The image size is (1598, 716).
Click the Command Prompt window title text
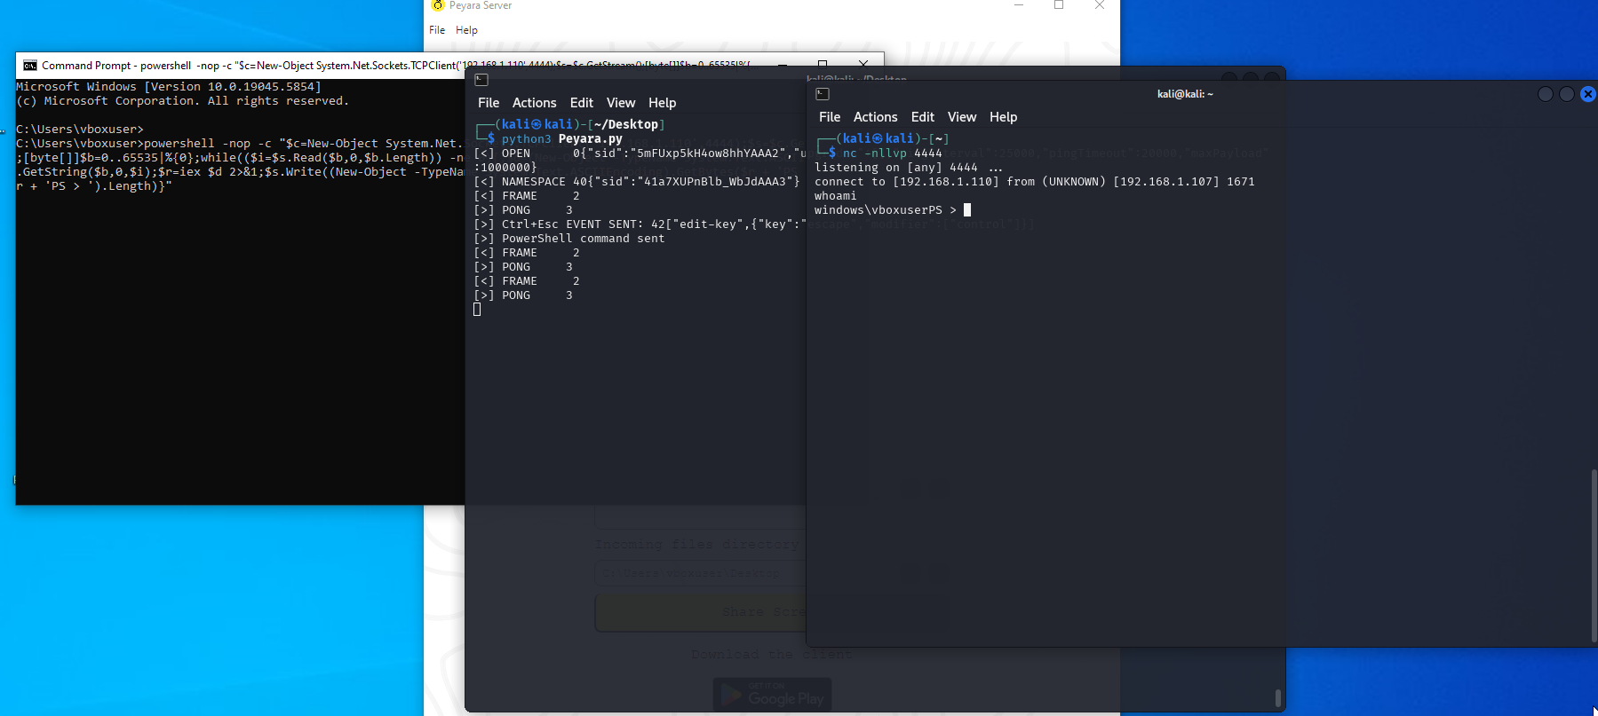coord(395,66)
